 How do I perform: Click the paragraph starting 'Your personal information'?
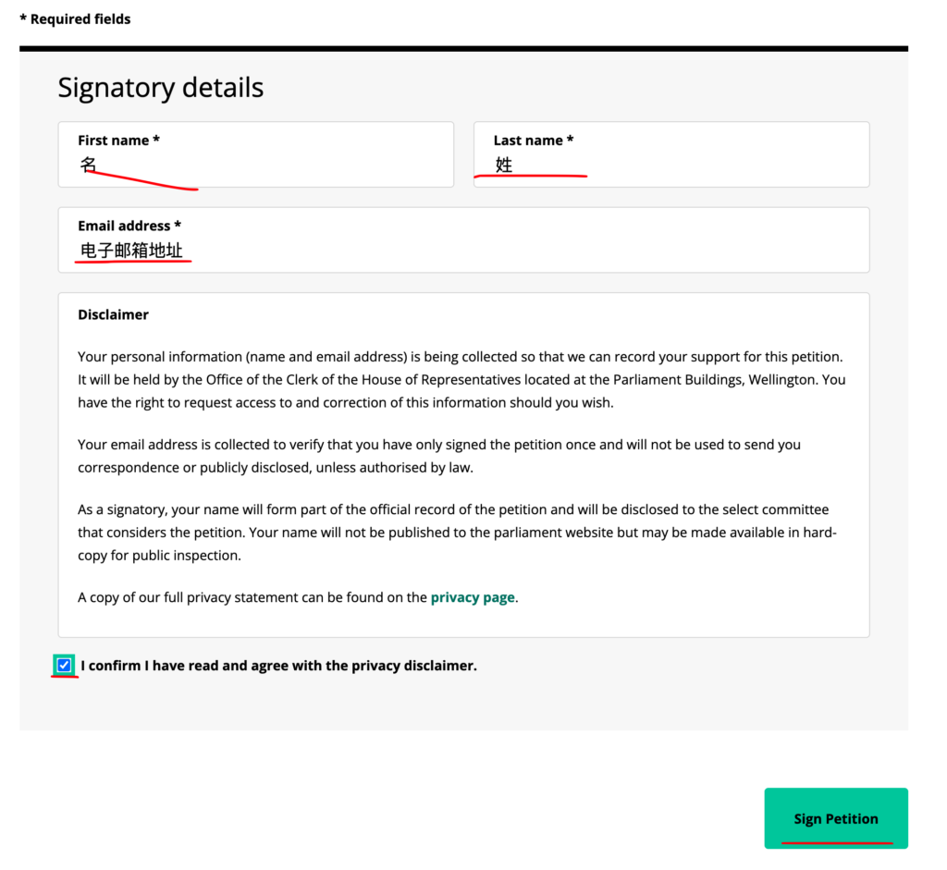tap(461, 380)
